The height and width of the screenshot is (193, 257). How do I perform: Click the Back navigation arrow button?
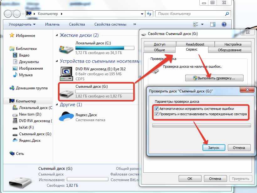(x=8, y=14)
